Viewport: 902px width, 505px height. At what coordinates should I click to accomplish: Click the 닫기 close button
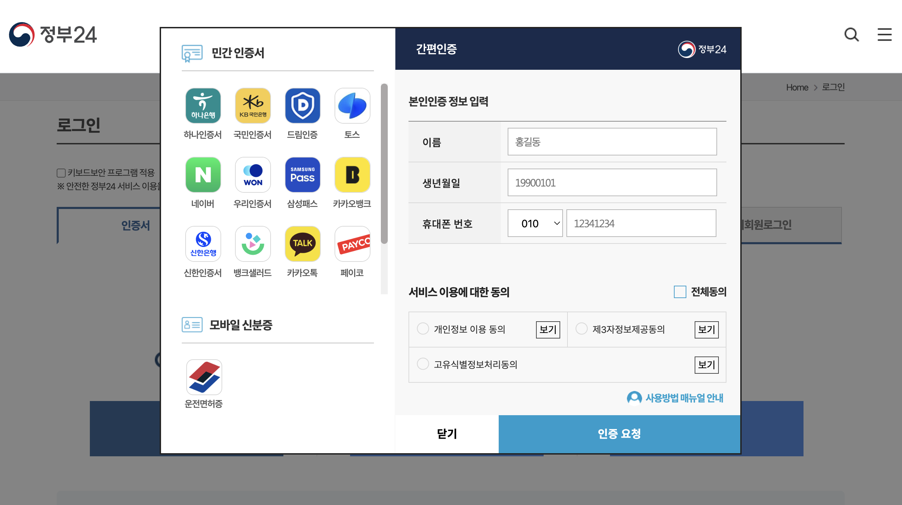click(447, 434)
